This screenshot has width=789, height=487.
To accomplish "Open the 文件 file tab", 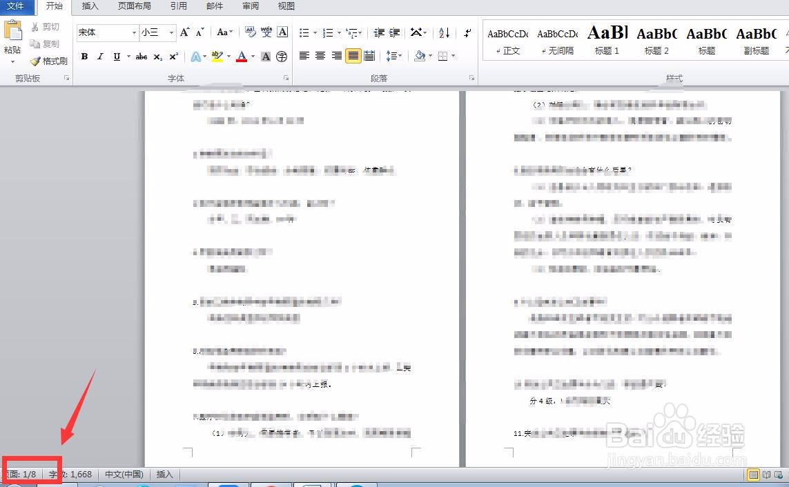I will (15, 6).
